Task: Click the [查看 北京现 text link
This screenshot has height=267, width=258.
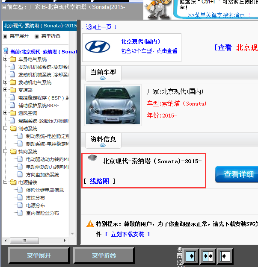Action: [x=236, y=47]
